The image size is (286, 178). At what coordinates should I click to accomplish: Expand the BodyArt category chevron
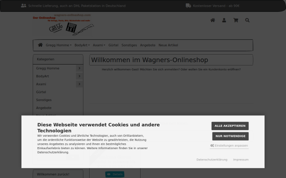79,76
